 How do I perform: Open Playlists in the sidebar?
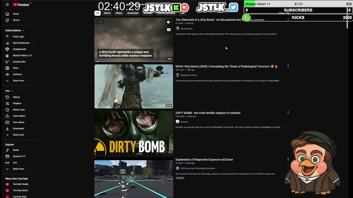click(17, 103)
